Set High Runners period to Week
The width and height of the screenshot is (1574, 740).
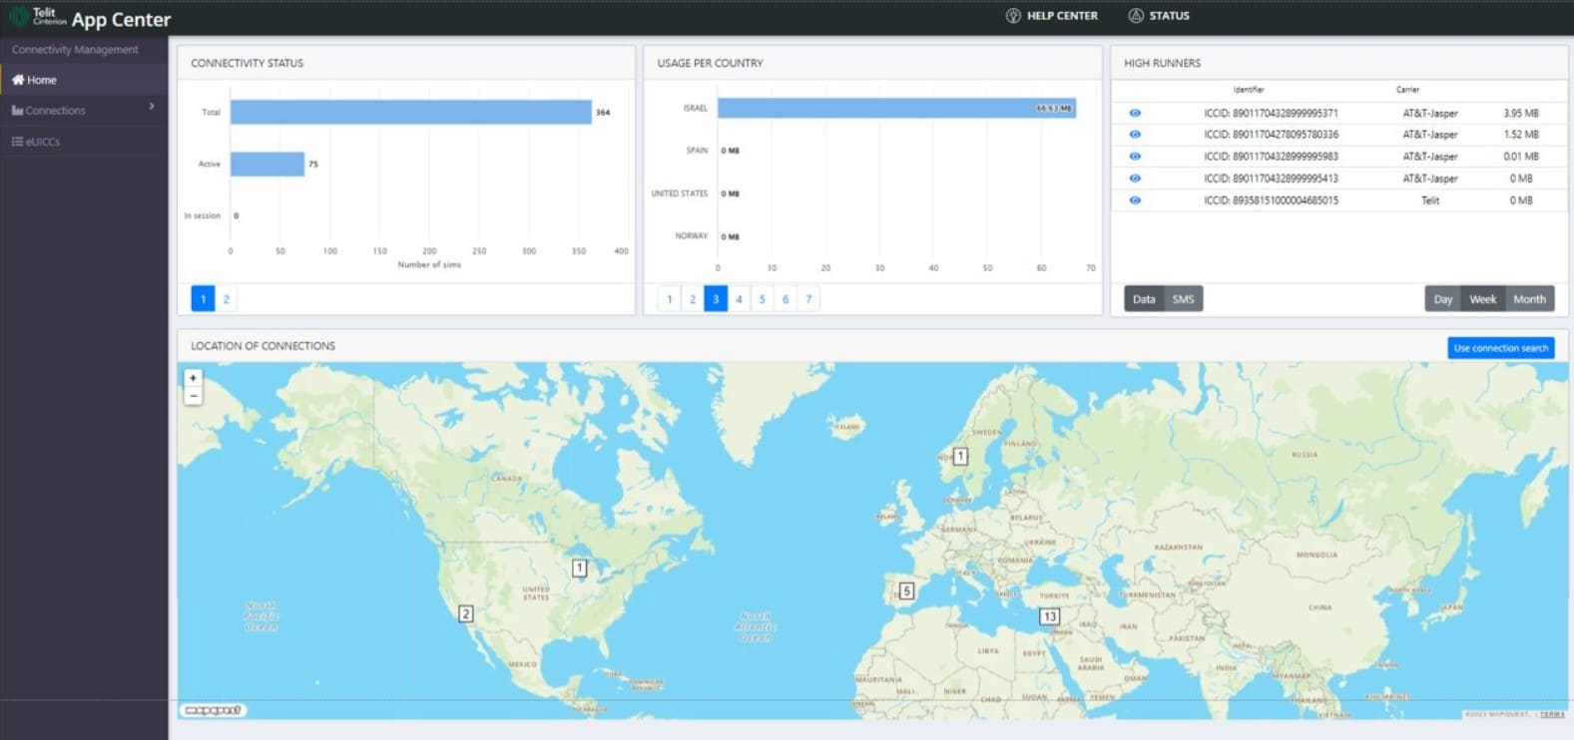point(1483,299)
